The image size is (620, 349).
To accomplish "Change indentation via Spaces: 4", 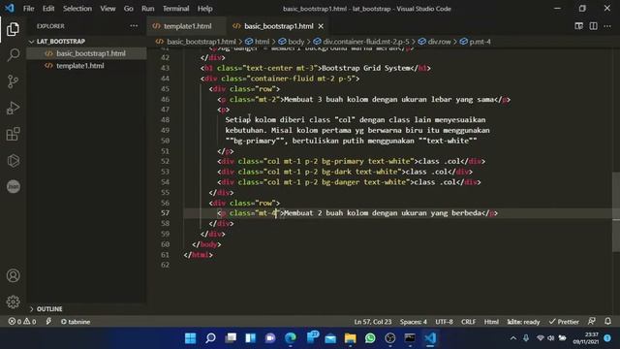I will pos(414,322).
